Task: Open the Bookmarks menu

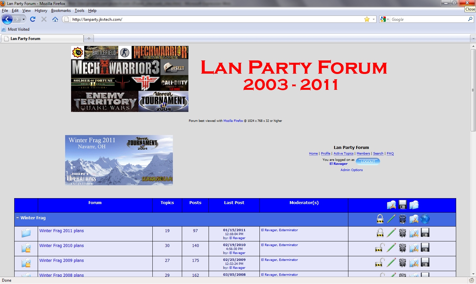Action: click(61, 11)
